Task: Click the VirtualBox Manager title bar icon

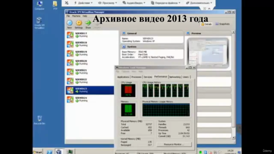Action: pos(67,12)
